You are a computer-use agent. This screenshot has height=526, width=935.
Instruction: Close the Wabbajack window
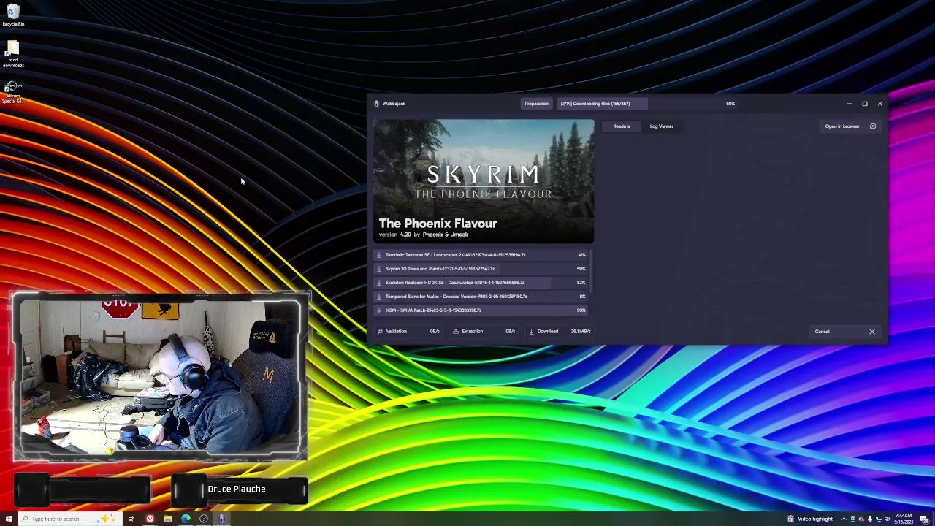coord(880,104)
